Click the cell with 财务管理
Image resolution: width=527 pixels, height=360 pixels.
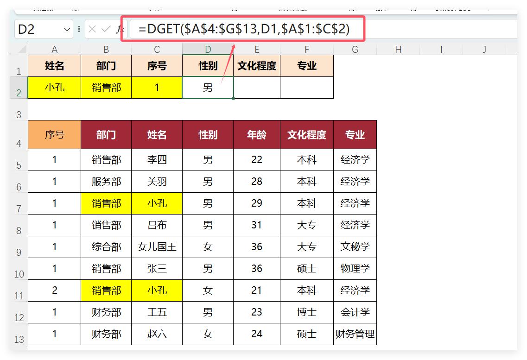[355, 334]
